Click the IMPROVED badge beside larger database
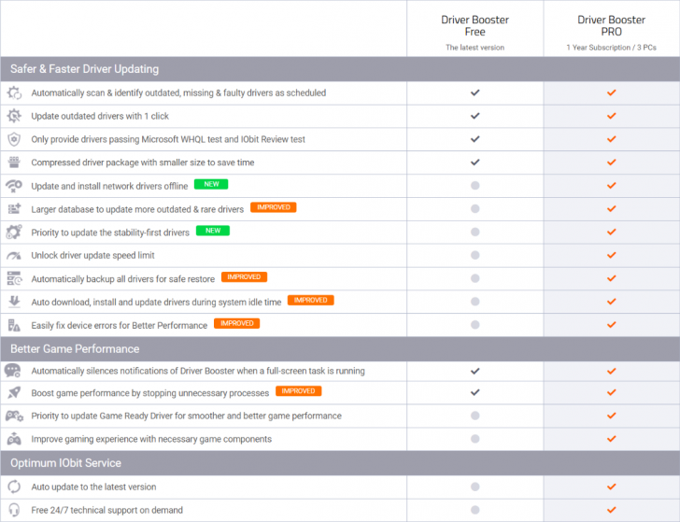The height and width of the screenshot is (522, 680). point(273,207)
